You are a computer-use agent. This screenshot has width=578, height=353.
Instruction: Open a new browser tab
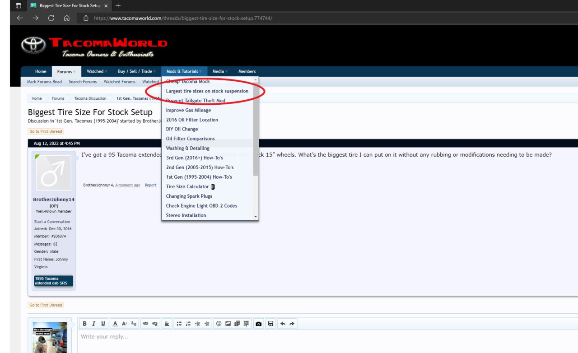pyautogui.click(x=118, y=5)
